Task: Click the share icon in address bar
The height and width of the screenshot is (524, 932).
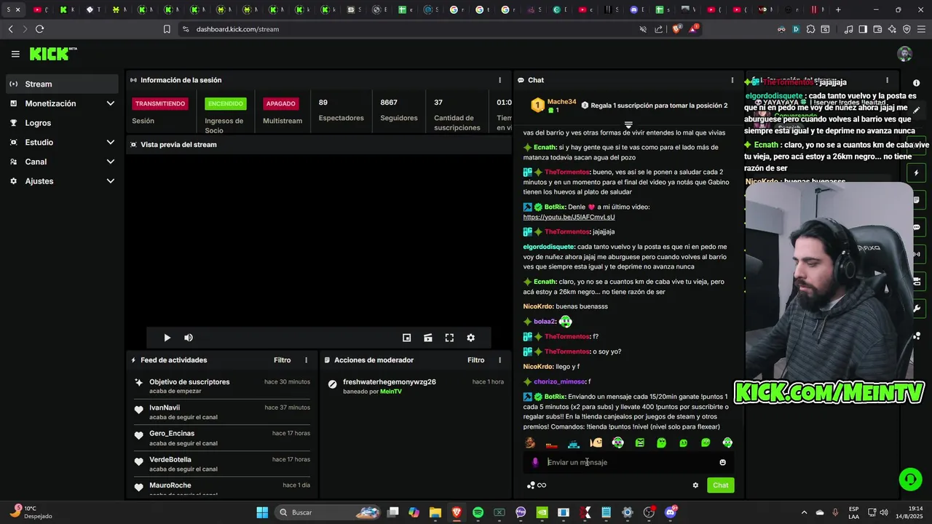Action: tap(659, 29)
